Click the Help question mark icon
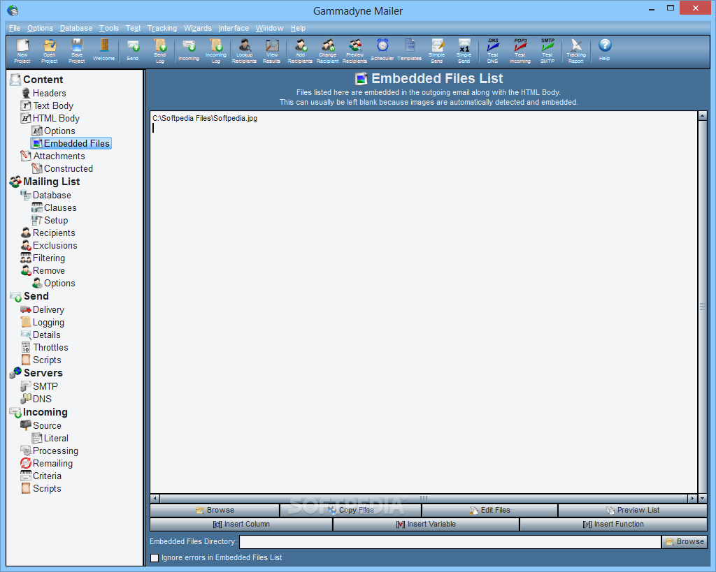The width and height of the screenshot is (716, 572). [x=605, y=50]
